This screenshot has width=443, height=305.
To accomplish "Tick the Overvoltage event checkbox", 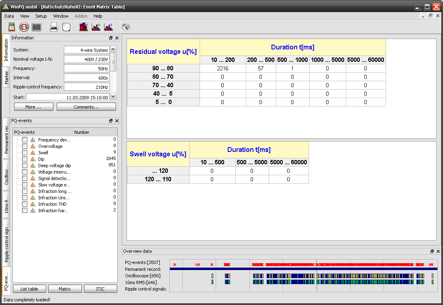I will click(25, 146).
